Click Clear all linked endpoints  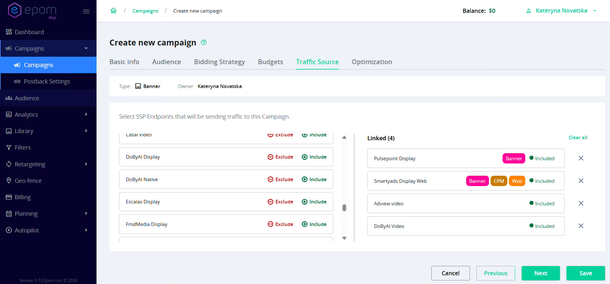coord(578,138)
